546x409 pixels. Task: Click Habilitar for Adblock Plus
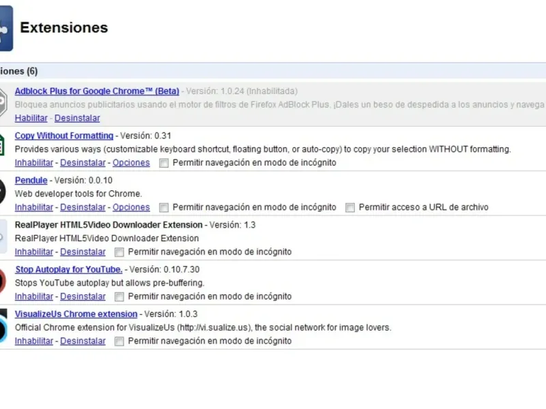click(31, 118)
